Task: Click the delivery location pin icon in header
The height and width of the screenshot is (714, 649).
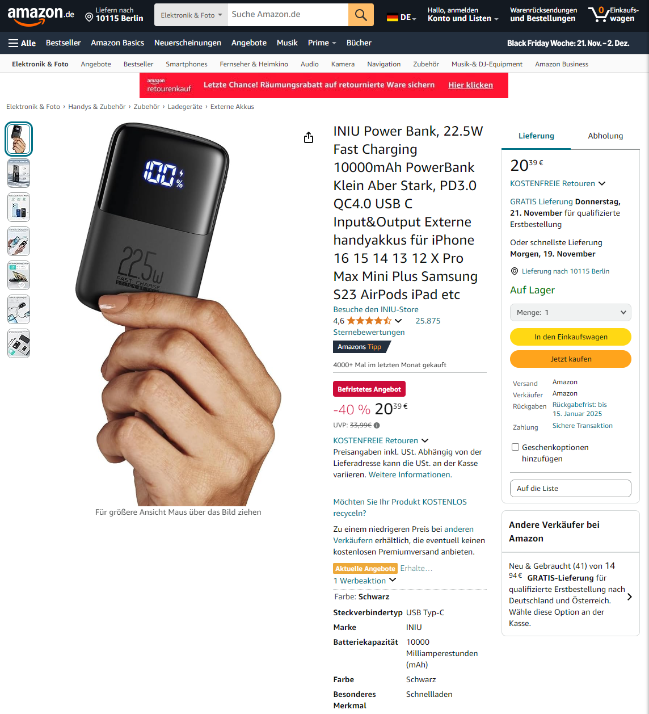Action: (89, 18)
